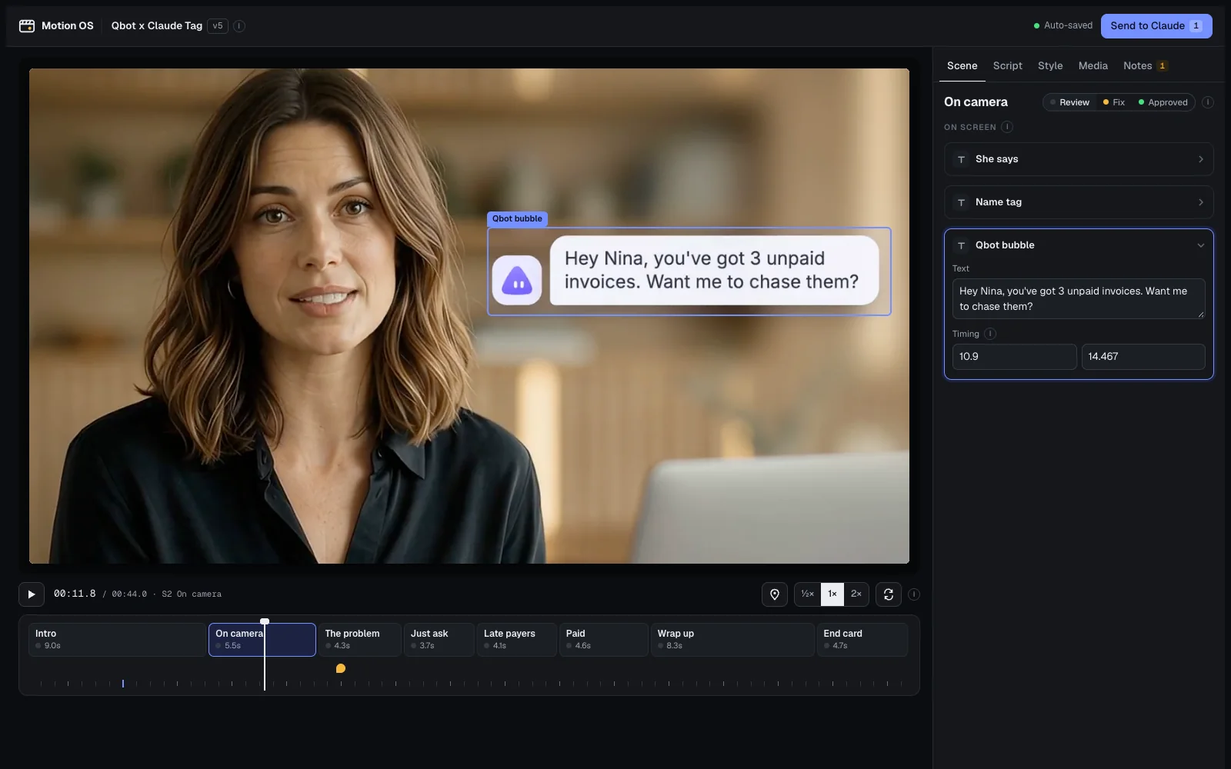This screenshot has width=1231, height=769.
Task: Open project info icon beside v5
Action: [x=239, y=26]
